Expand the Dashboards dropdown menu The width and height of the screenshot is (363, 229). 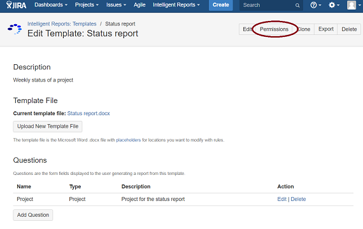(x=51, y=5)
